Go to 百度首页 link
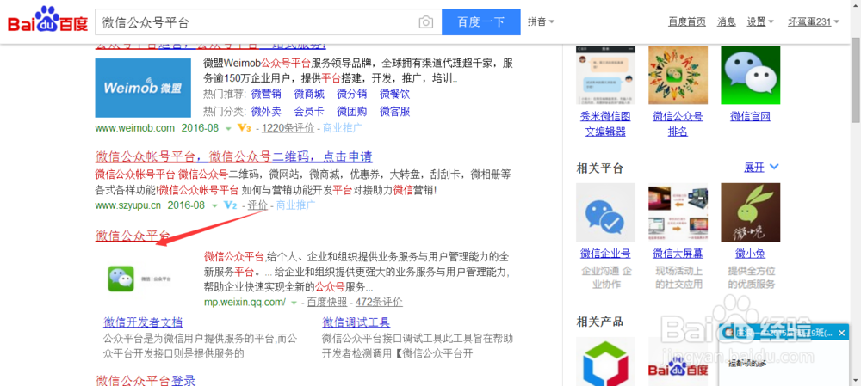The width and height of the screenshot is (861, 386). (x=687, y=22)
